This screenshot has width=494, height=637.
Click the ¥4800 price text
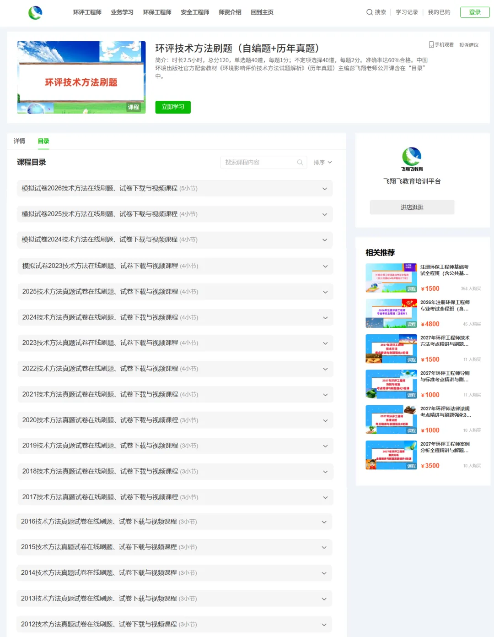click(430, 324)
